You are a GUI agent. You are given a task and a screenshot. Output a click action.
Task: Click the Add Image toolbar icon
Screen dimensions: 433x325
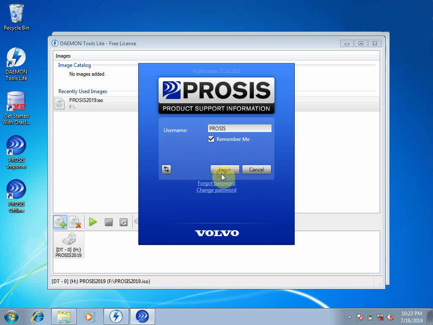(60, 222)
